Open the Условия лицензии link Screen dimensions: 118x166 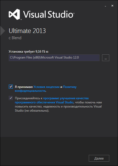[46, 87]
